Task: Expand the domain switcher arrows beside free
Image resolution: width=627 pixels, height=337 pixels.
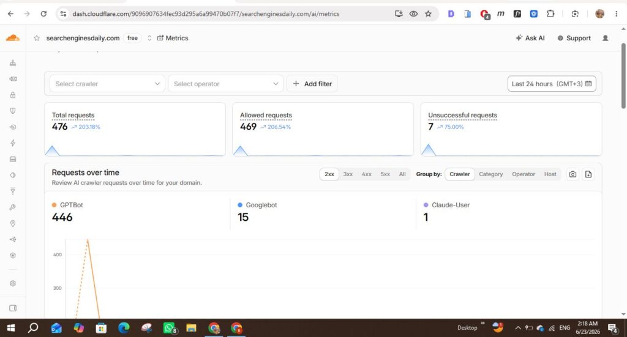Action: tap(149, 38)
